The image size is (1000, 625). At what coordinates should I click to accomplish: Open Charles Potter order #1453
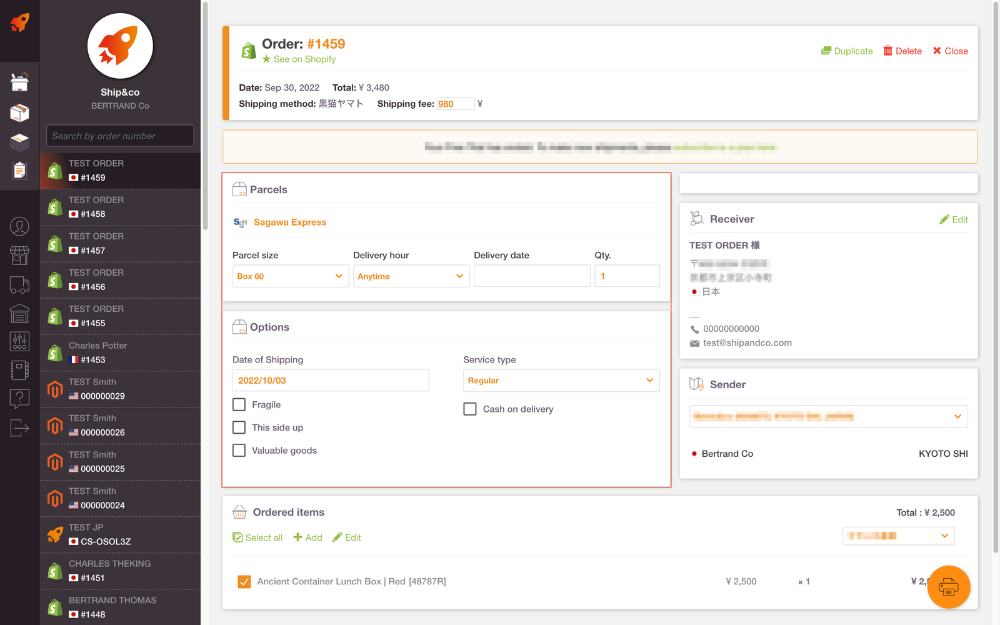pyautogui.click(x=120, y=353)
